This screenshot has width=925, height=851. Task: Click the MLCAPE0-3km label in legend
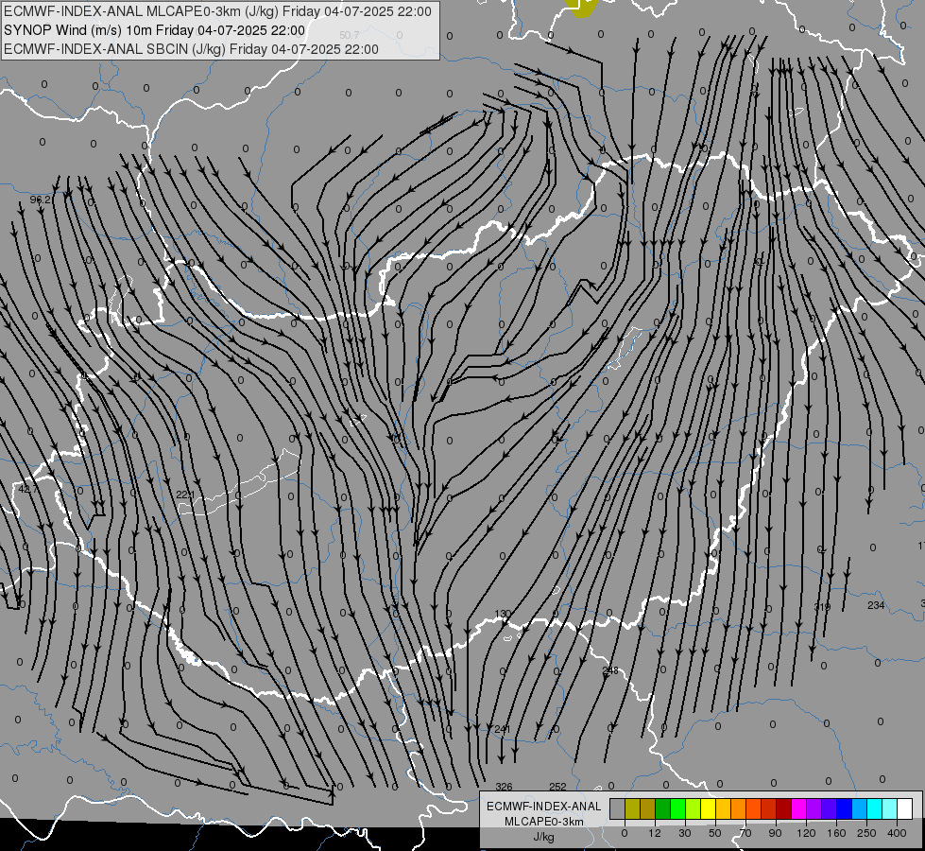click(x=544, y=822)
